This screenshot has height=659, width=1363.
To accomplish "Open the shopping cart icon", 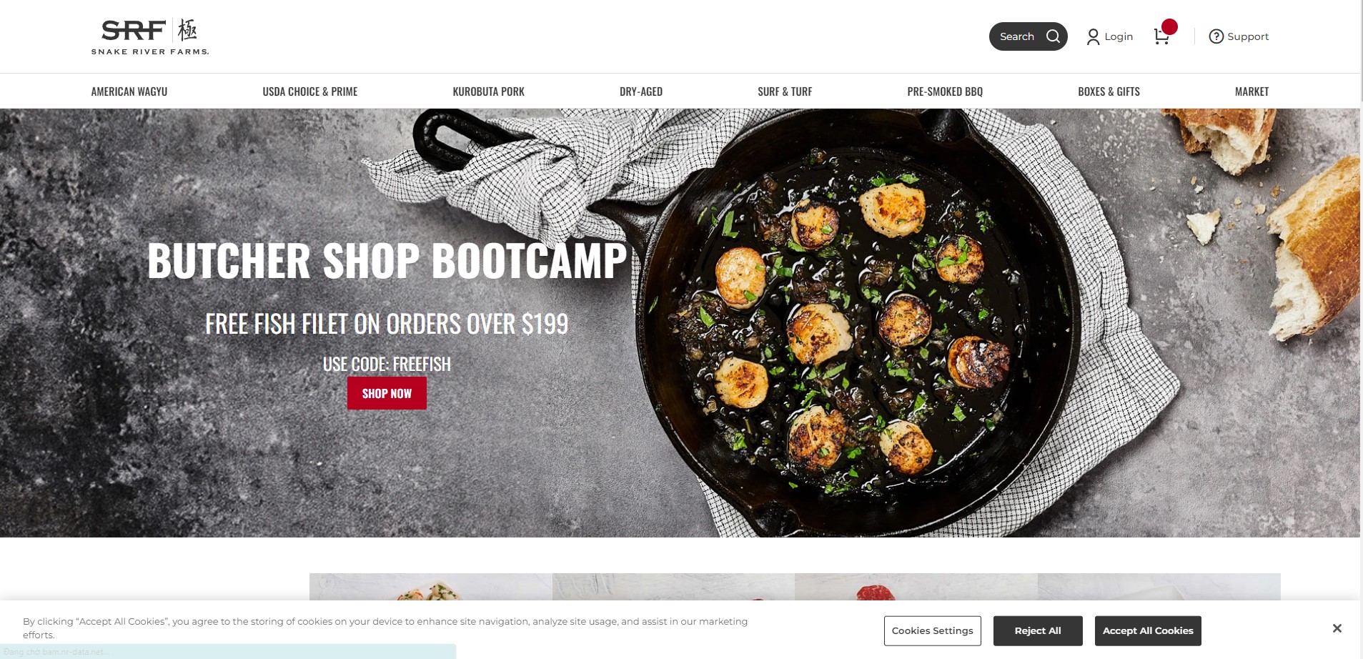I will (x=1162, y=36).
